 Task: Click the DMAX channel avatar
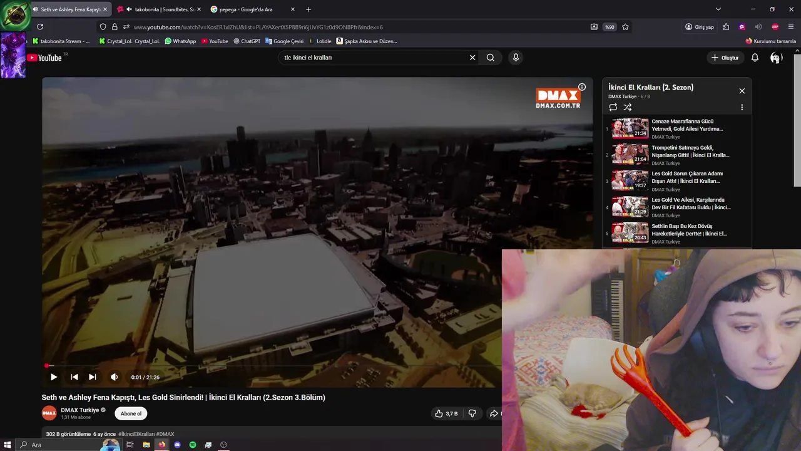tap(49, 413)
